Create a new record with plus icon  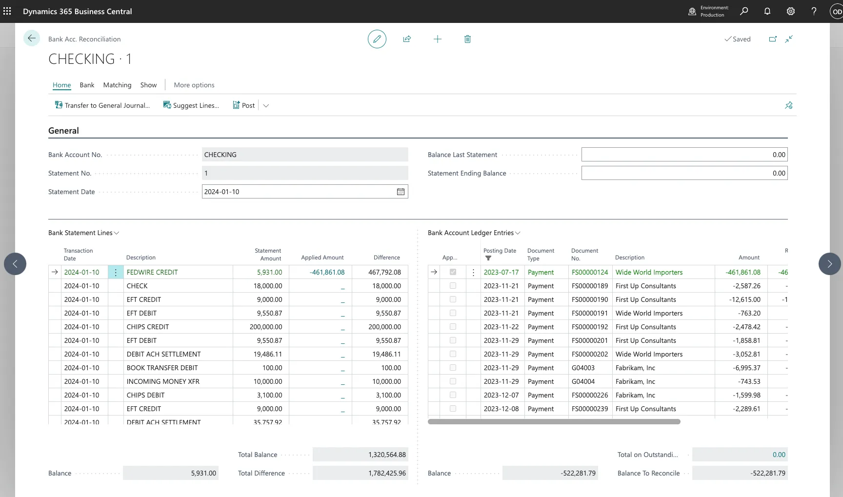(x=438, y=39)
